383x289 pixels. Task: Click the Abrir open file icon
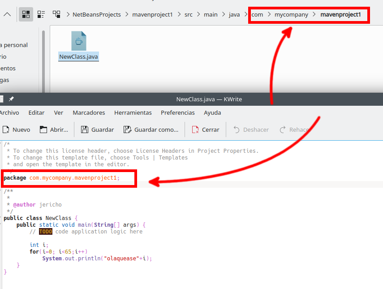click(43, 129)
